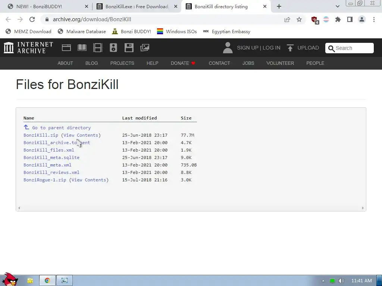Click the user avatar icon beside Sign Up
Screen dimensions: 382x286
[x=228, y=48]
